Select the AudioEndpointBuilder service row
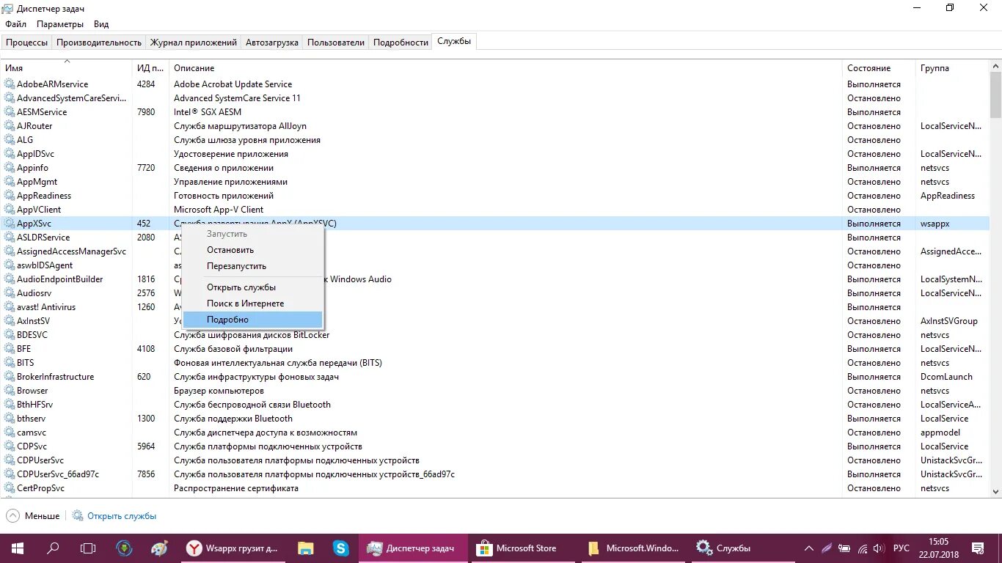This screenshot has height=563, width=1002. [x=494, y=279]
